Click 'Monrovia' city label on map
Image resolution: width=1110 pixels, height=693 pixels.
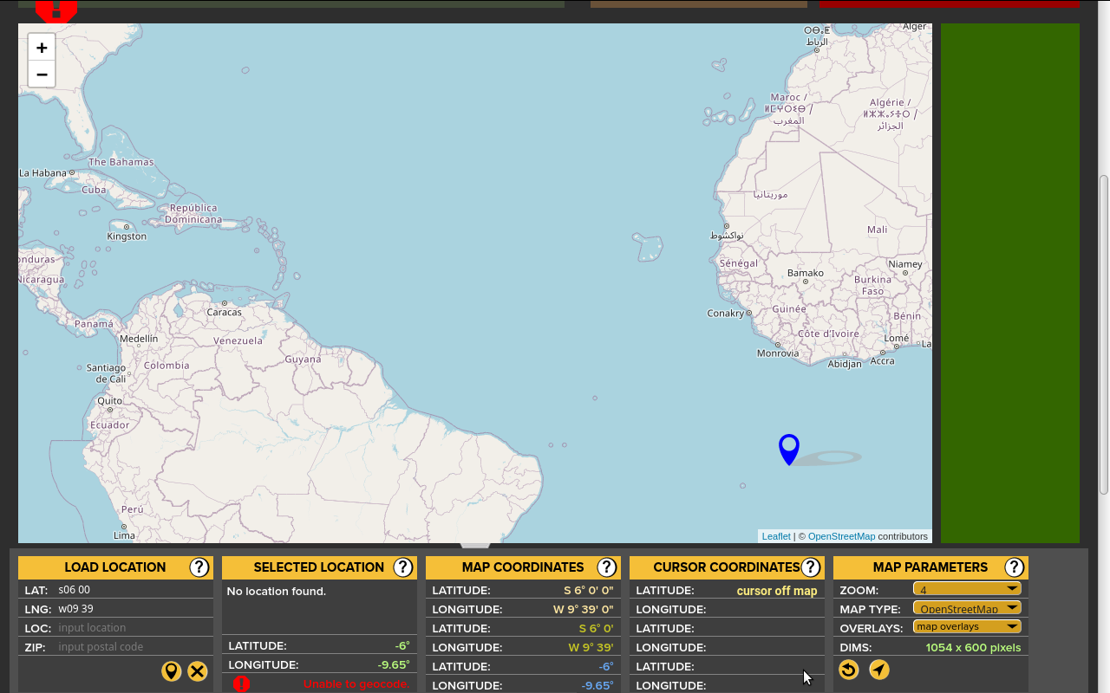(x=778, y=353)
